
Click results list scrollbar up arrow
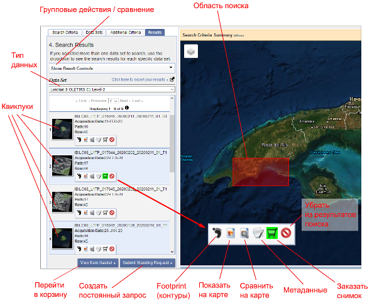pyautogui.click(x=172, y=98)
